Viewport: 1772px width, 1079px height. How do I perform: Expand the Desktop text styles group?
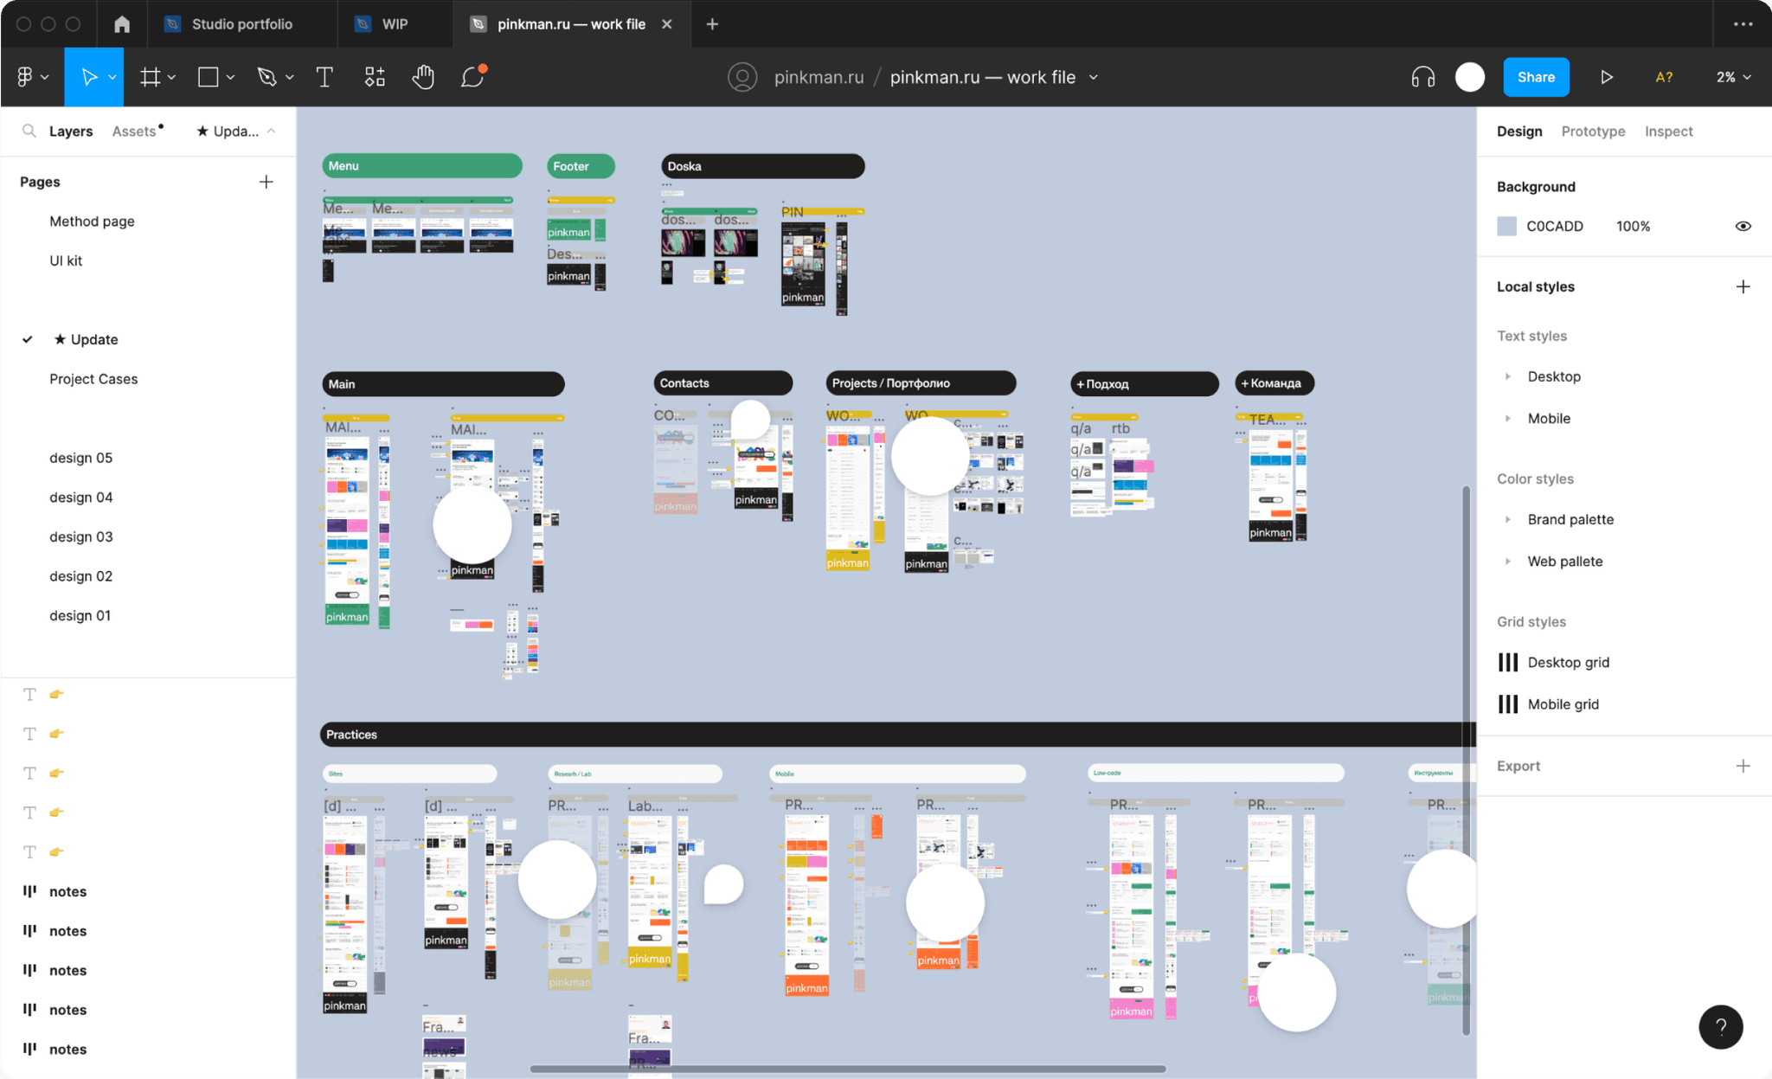click(x=1508, y=376)
